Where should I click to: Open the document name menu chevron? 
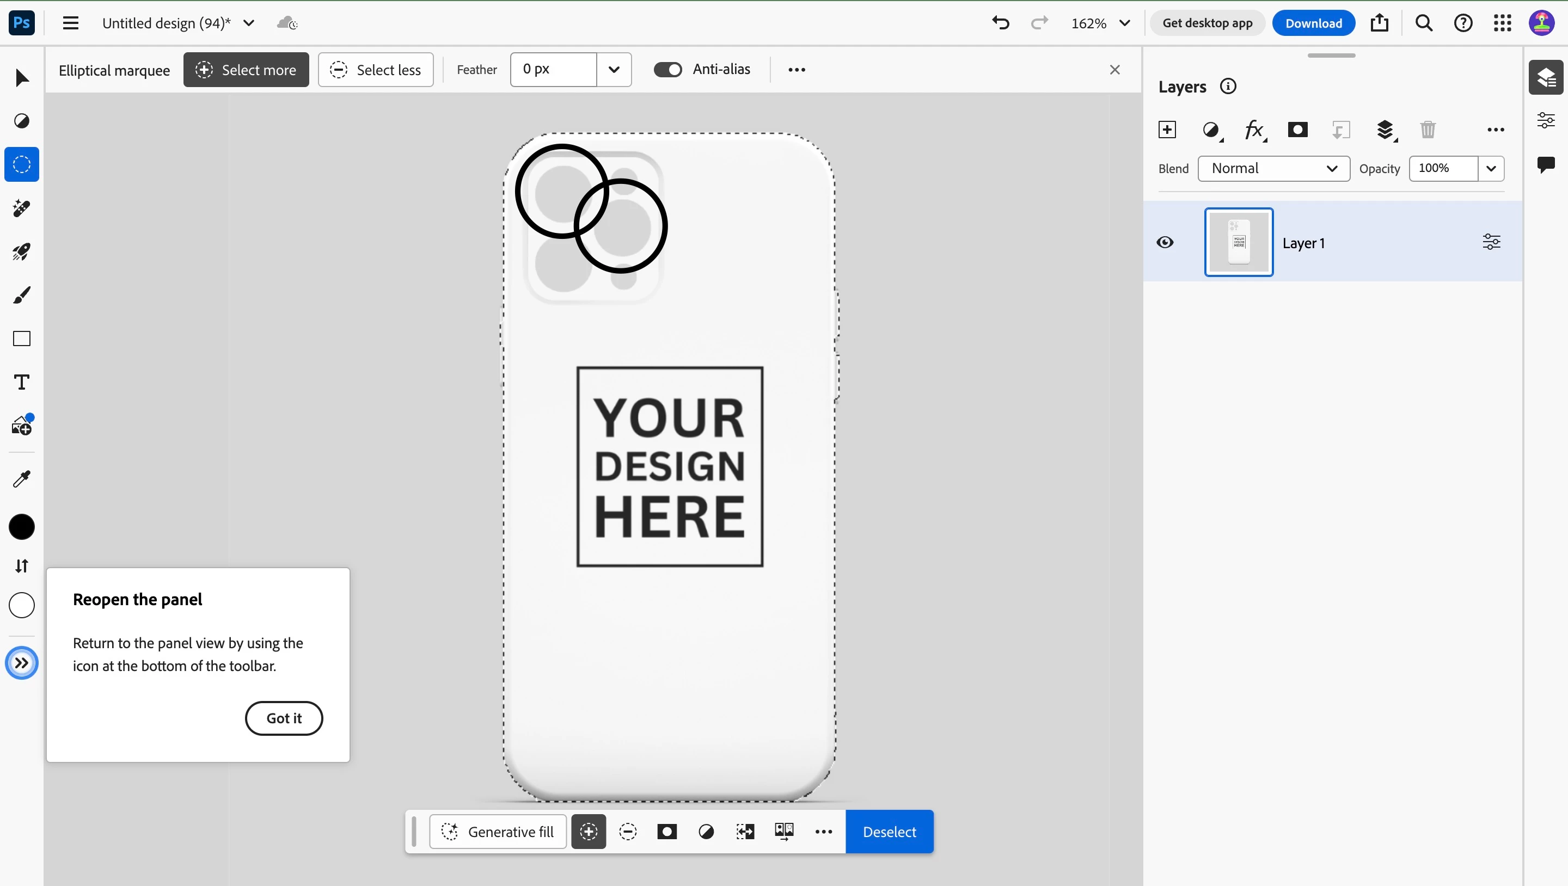tap(249, 23)
